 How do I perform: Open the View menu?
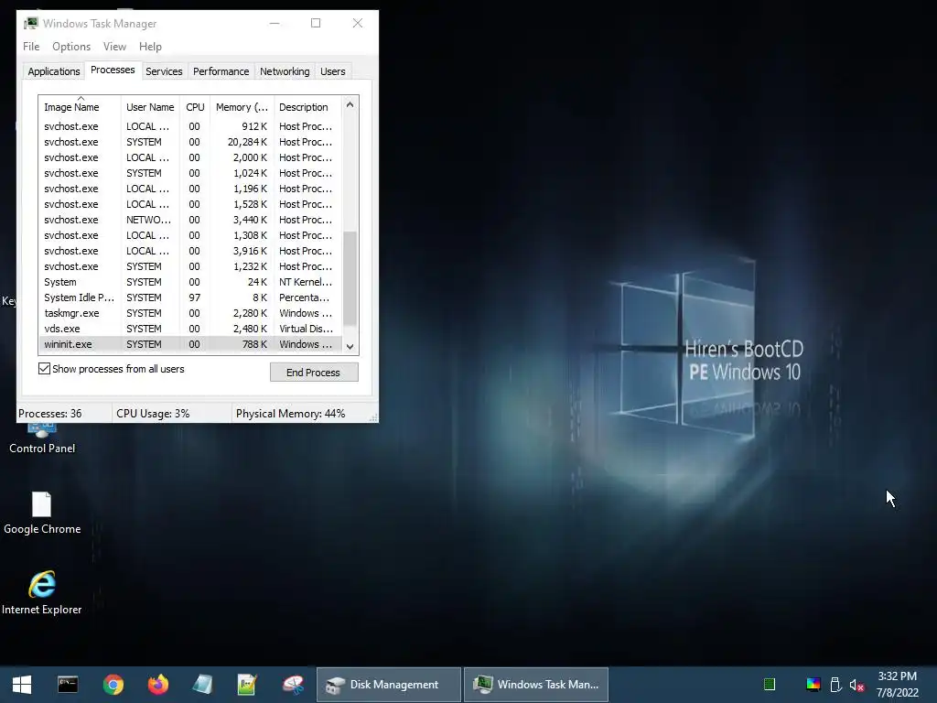click(x=114, y=47)
